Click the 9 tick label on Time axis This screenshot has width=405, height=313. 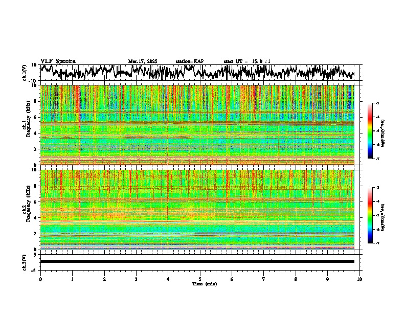[327, 279]
